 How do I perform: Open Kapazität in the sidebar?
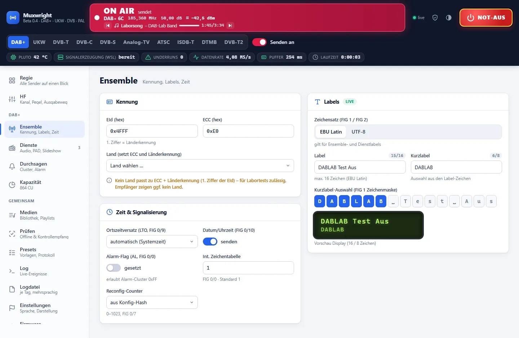point(44,185)
